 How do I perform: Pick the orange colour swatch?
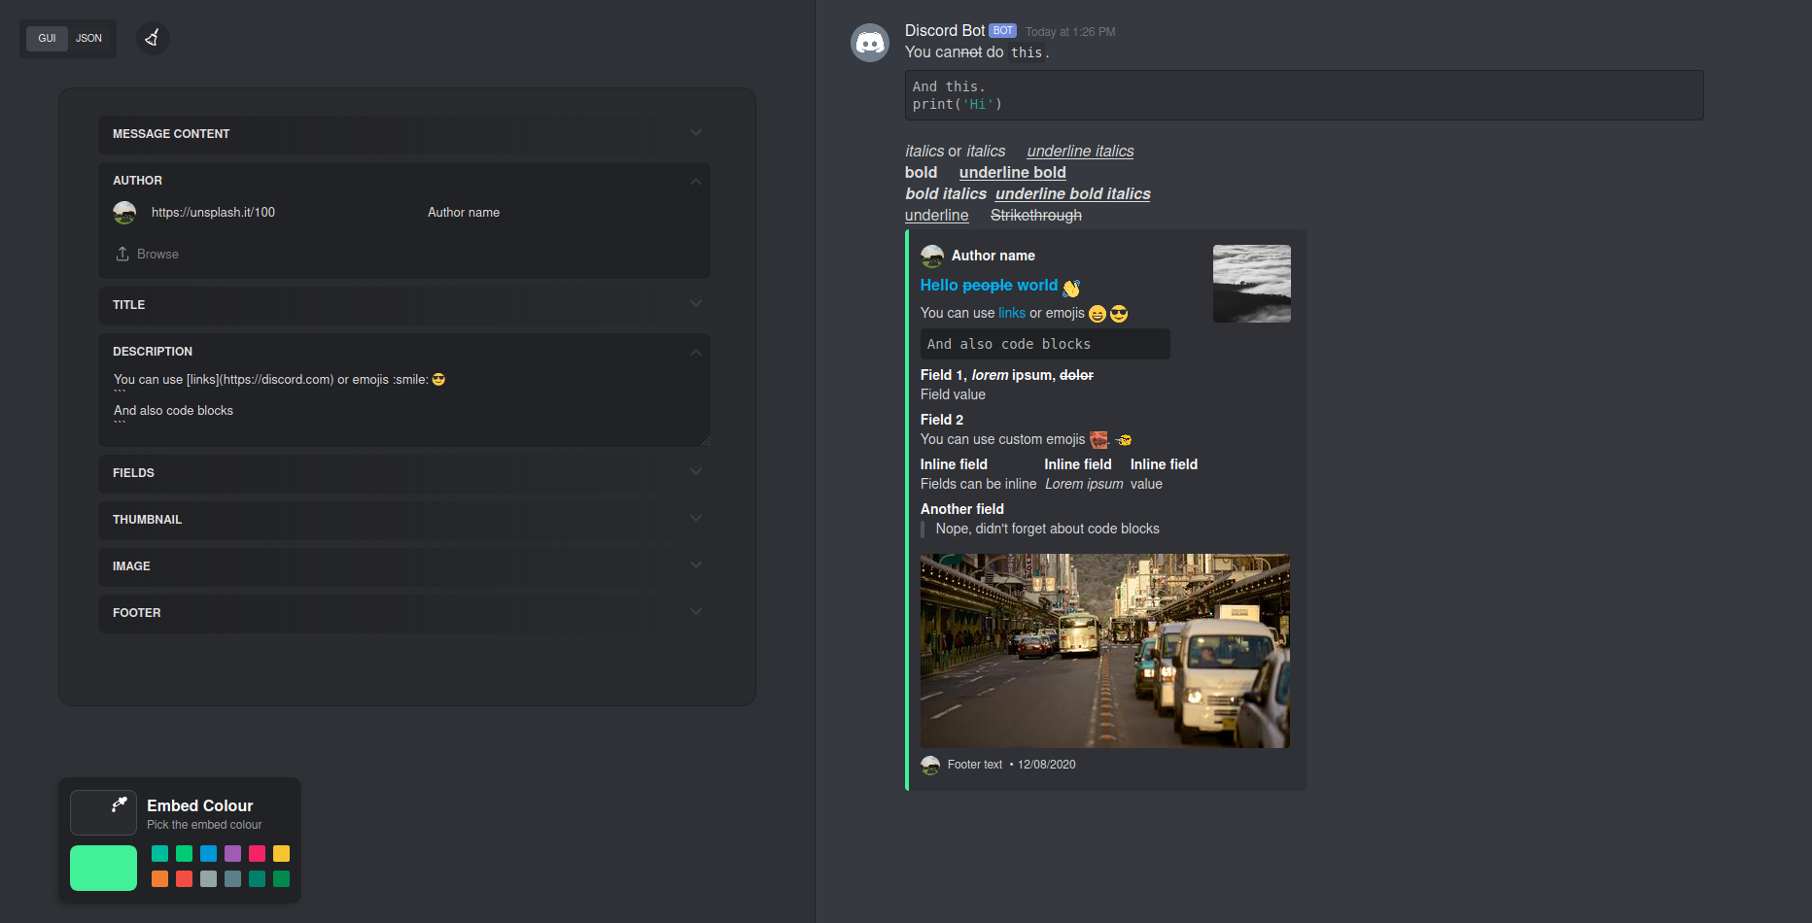[159, 879]
